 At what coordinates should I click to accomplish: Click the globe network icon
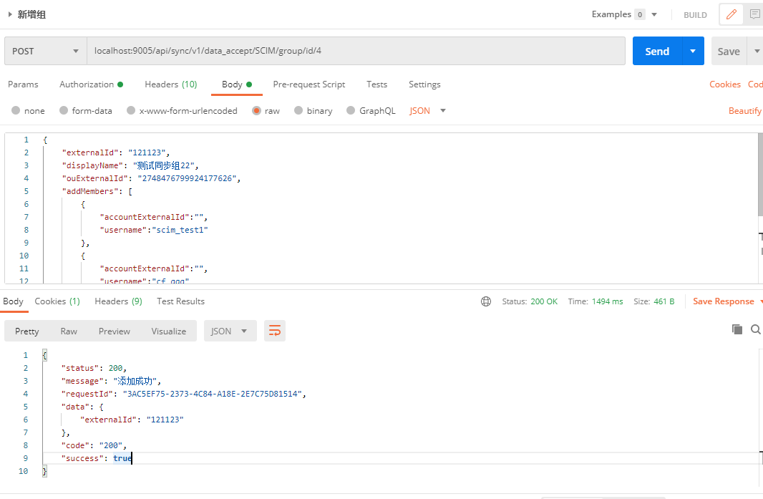tap(486, 301)
